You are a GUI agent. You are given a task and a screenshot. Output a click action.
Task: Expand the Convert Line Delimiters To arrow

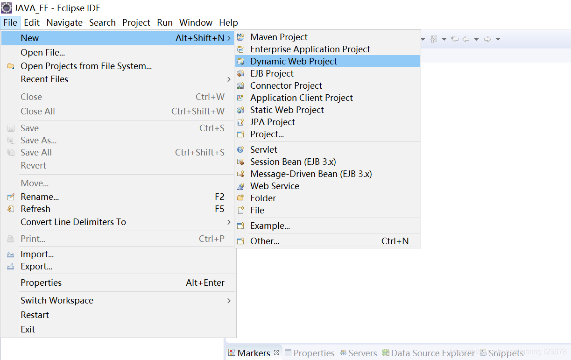pyautogui.click(x=229, y=222)
